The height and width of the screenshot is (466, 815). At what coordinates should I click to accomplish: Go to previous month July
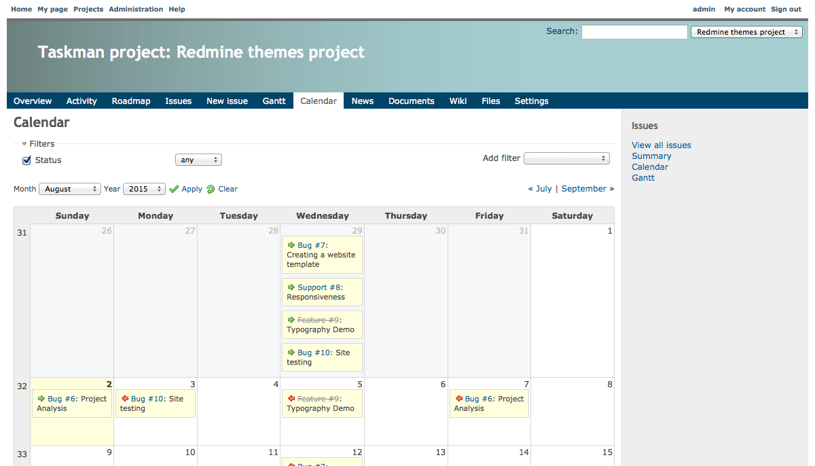pos(540,188)
